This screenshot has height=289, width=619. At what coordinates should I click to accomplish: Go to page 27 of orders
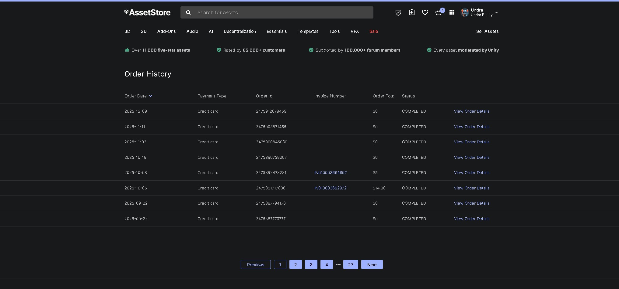[350, 264]
